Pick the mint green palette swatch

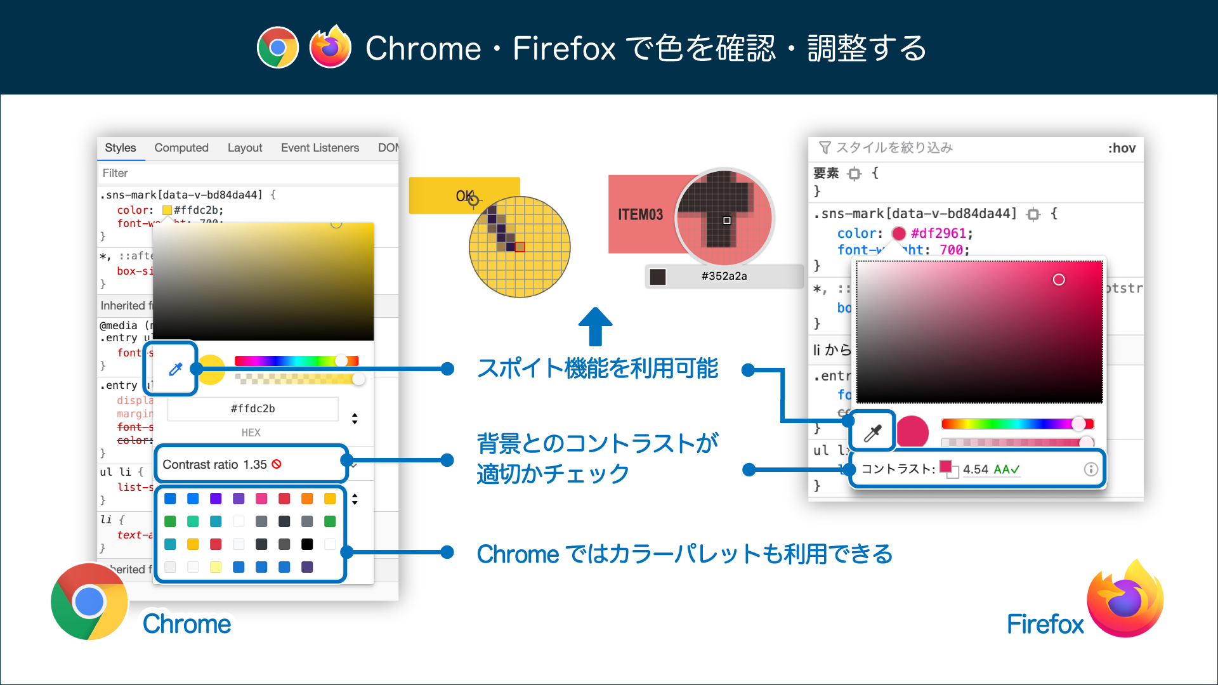point(193,521)
